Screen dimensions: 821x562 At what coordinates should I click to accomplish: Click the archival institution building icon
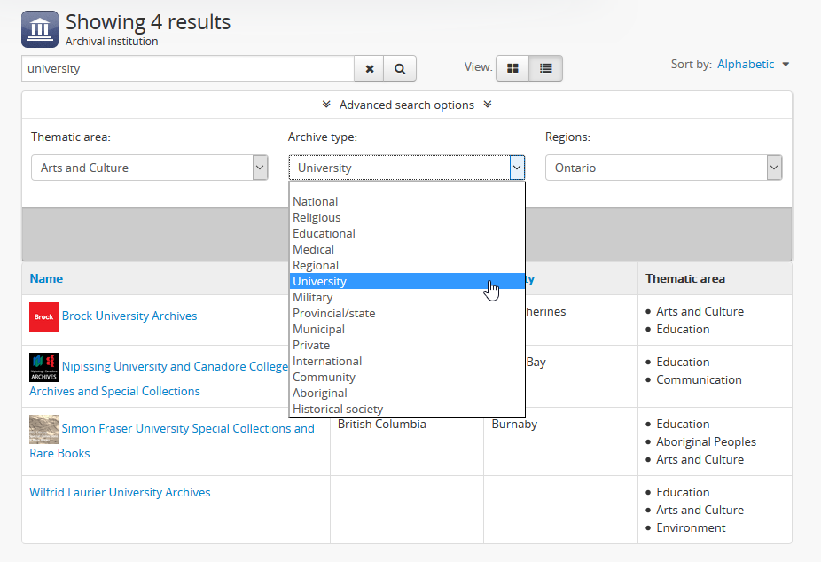40,29
